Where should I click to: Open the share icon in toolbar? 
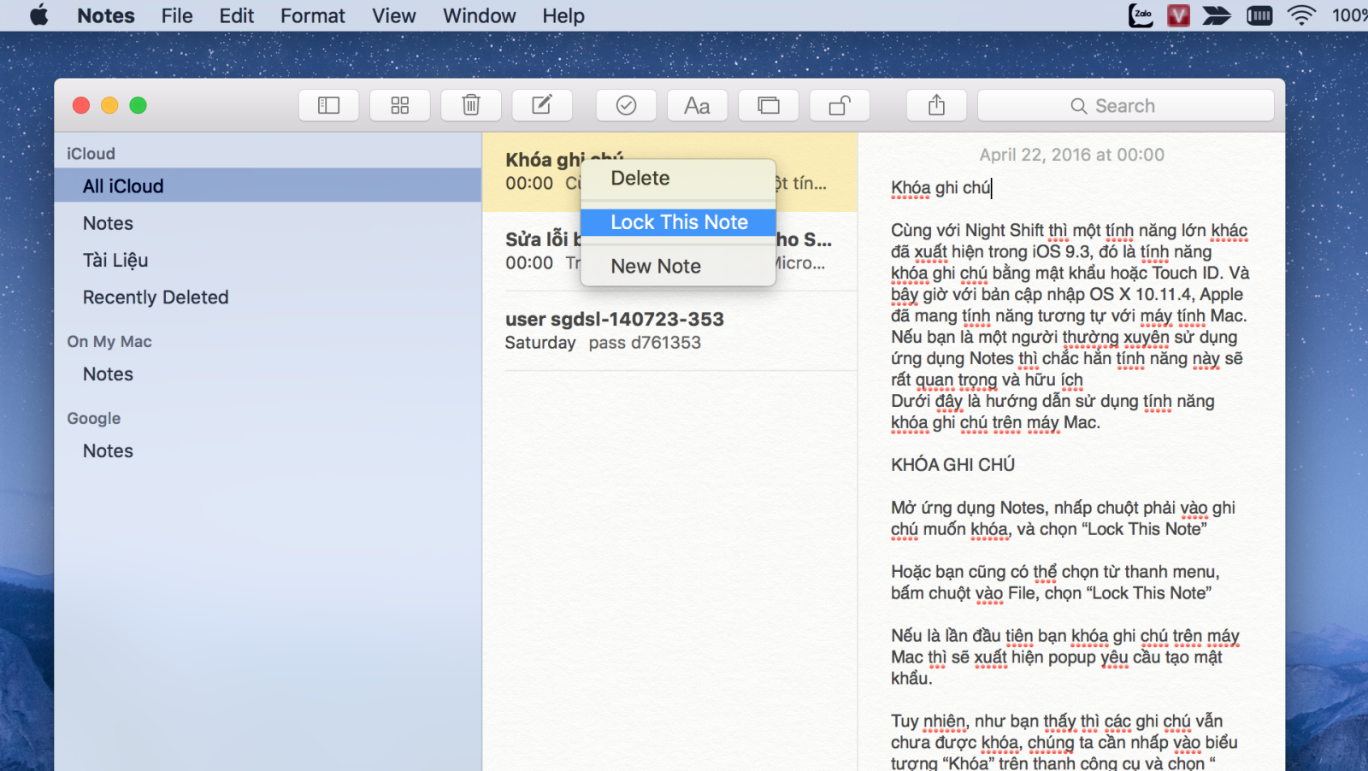pyautogui.click(x=936, y=105)
